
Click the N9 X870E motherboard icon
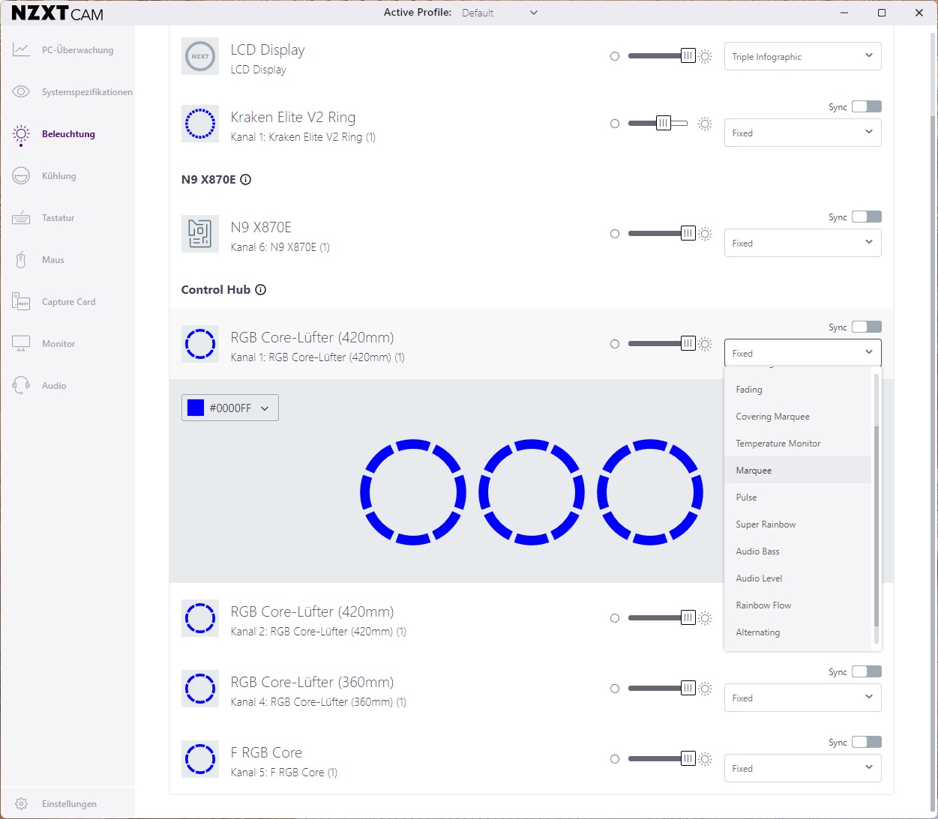(x=200, y=234)
